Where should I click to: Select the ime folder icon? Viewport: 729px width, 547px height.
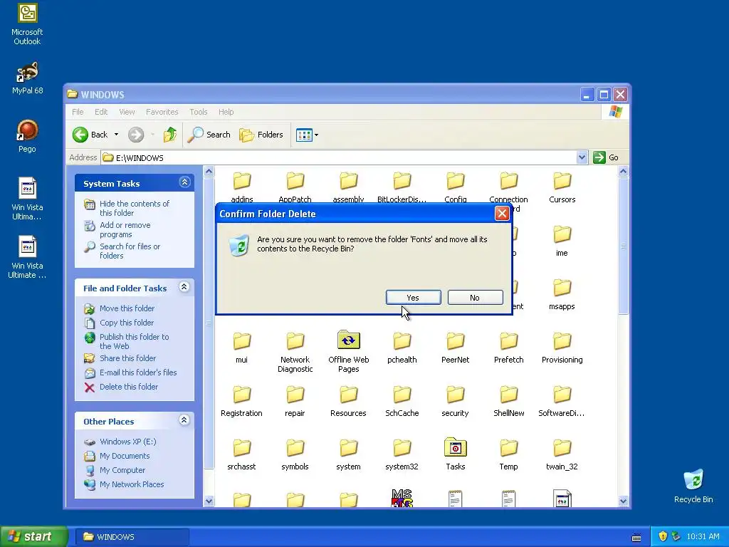pos(562,234)
